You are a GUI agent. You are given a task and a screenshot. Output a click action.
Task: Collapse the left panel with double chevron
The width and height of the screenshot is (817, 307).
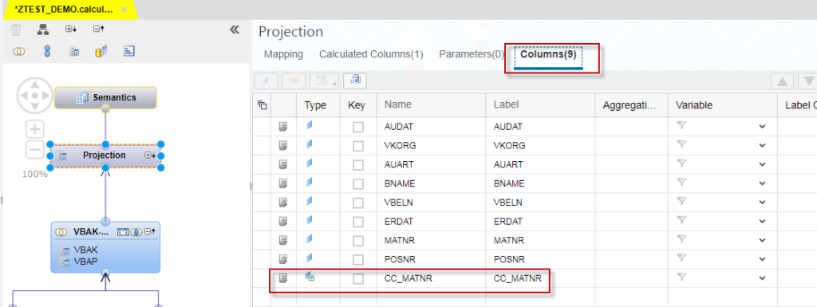(x=235, y=30)
